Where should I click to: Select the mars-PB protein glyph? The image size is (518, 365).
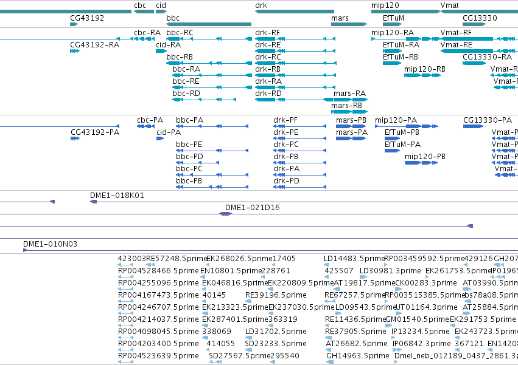[351, 126]
